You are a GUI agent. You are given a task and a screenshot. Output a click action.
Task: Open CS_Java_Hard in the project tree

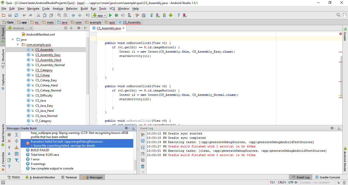[45, 111]
